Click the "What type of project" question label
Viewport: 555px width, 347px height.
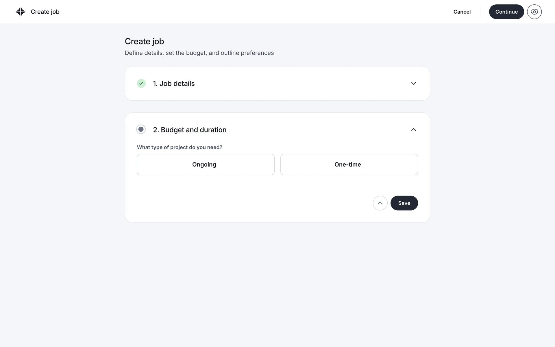[x=180, y=147]
